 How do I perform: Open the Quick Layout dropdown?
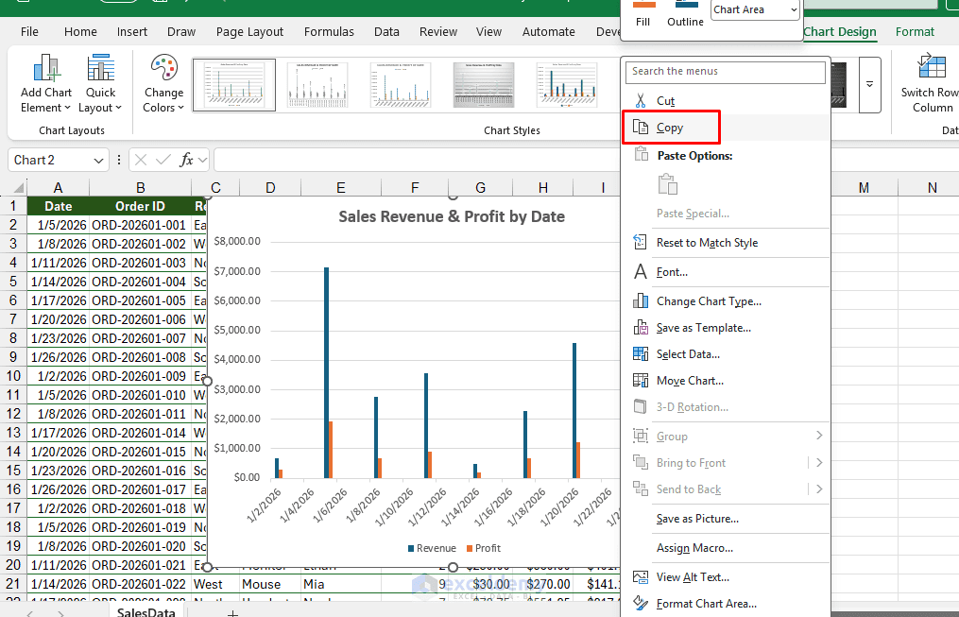(100, 84)
